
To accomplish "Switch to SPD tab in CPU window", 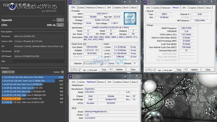I will 109,8.
